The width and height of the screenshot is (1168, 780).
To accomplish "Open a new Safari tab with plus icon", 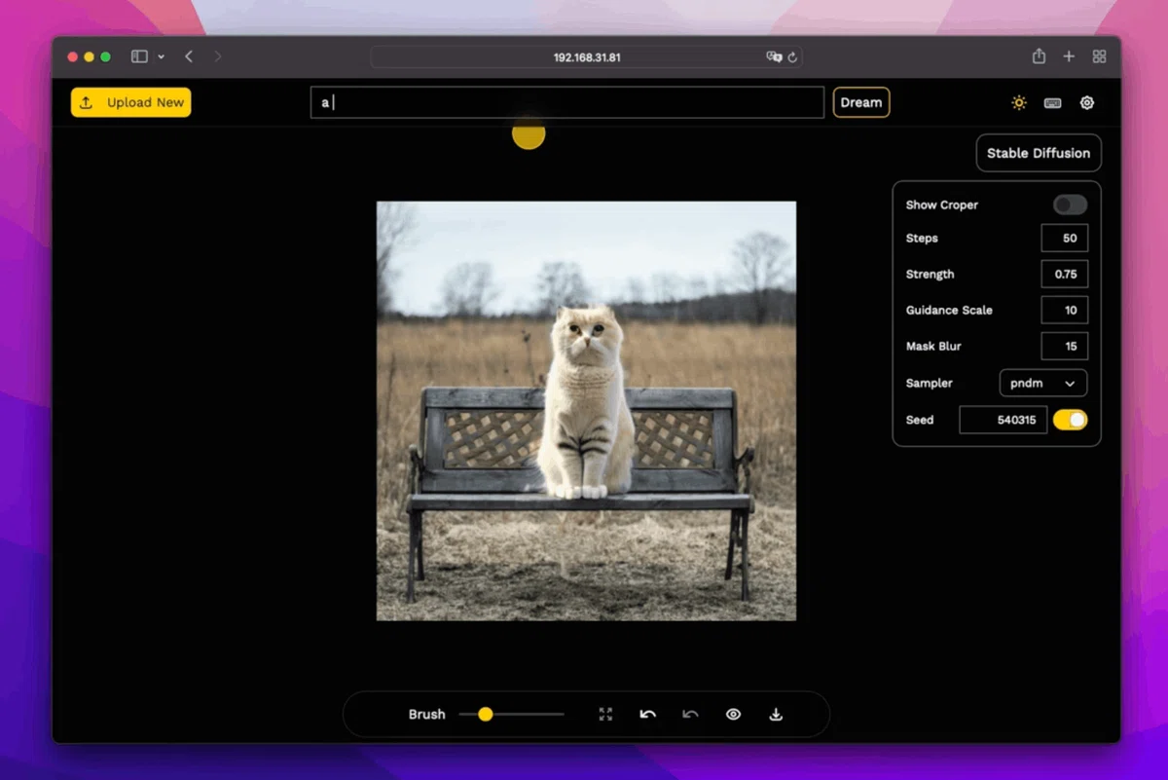I will pyautogui.click(x=1069, y=56).
